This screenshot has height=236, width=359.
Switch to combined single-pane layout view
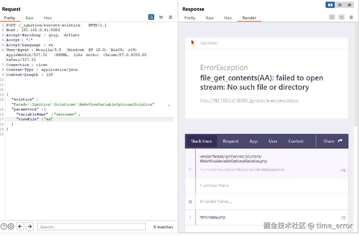point(349,5)
